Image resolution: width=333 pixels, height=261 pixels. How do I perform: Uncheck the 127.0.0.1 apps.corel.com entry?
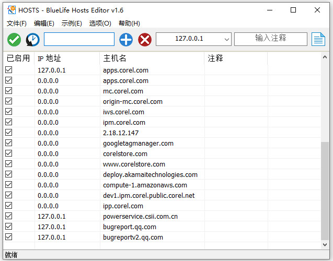pos(9,70)
